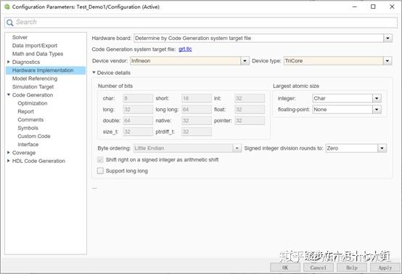
Task: Open the Device vendor dropdown
Action: pyautogui.click(x=245, y=61)
